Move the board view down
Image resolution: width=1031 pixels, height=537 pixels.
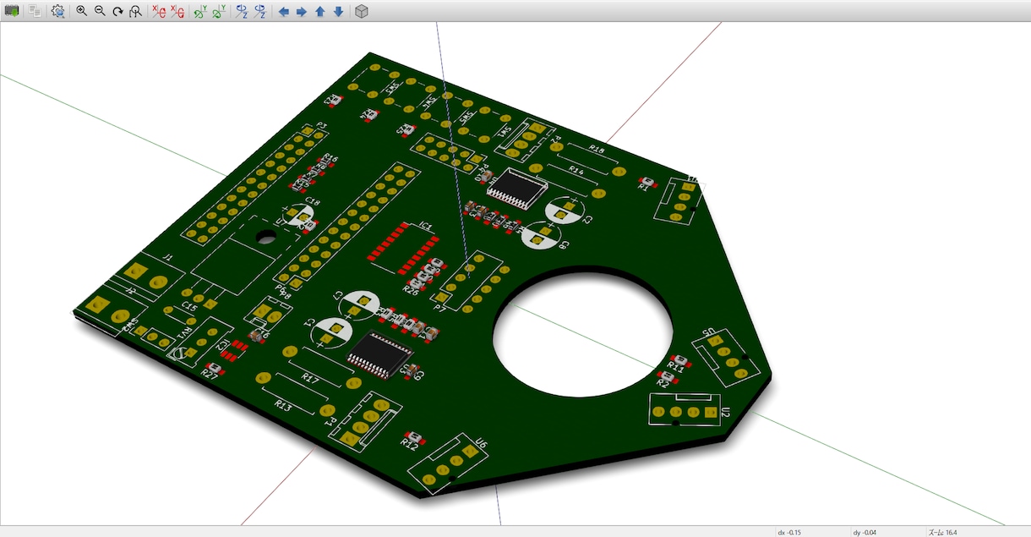[x=339, y=11]
